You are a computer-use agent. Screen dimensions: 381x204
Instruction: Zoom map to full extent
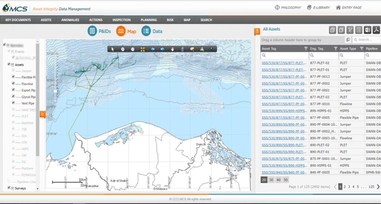pos(143,49)
